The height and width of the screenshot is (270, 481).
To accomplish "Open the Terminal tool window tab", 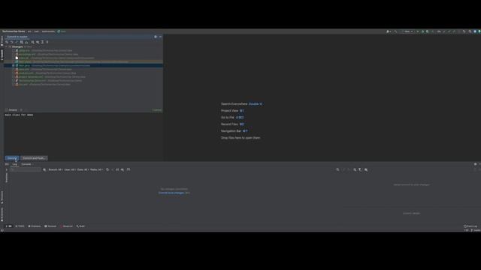I will [x=50, y=226].
